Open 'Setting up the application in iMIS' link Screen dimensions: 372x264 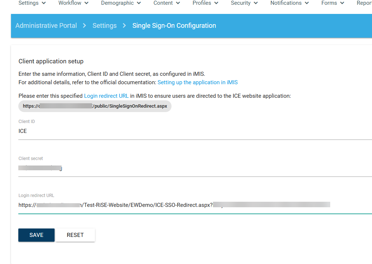click(x=198, y=82)
